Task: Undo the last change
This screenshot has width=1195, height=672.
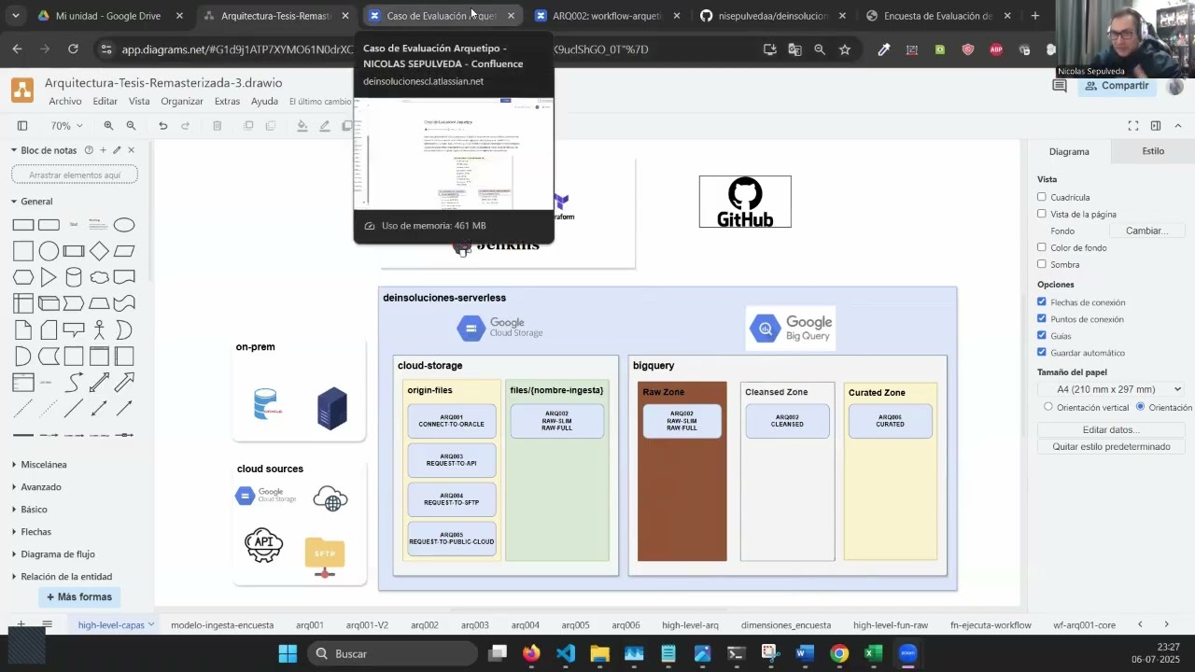Action: point(163,126)
